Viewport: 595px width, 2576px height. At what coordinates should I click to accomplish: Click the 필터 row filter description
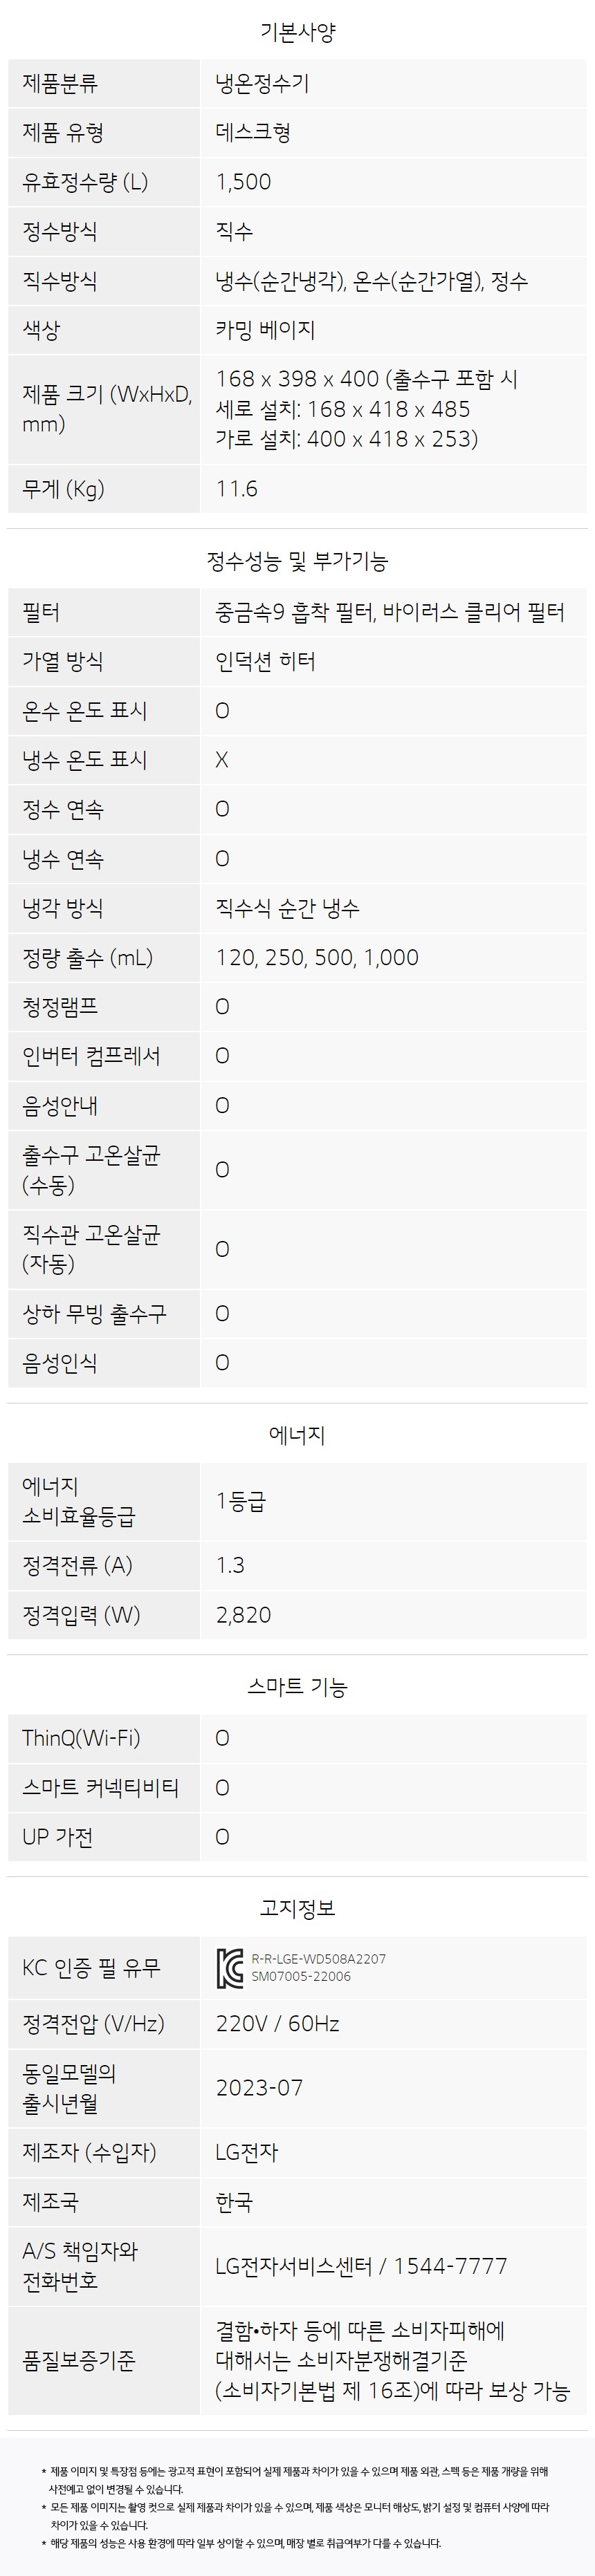click(x=390, y=612)
